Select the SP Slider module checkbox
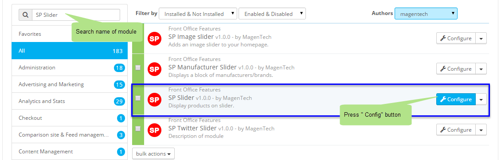This screenshot has width=501, height=160. click(x=138, y=98)
